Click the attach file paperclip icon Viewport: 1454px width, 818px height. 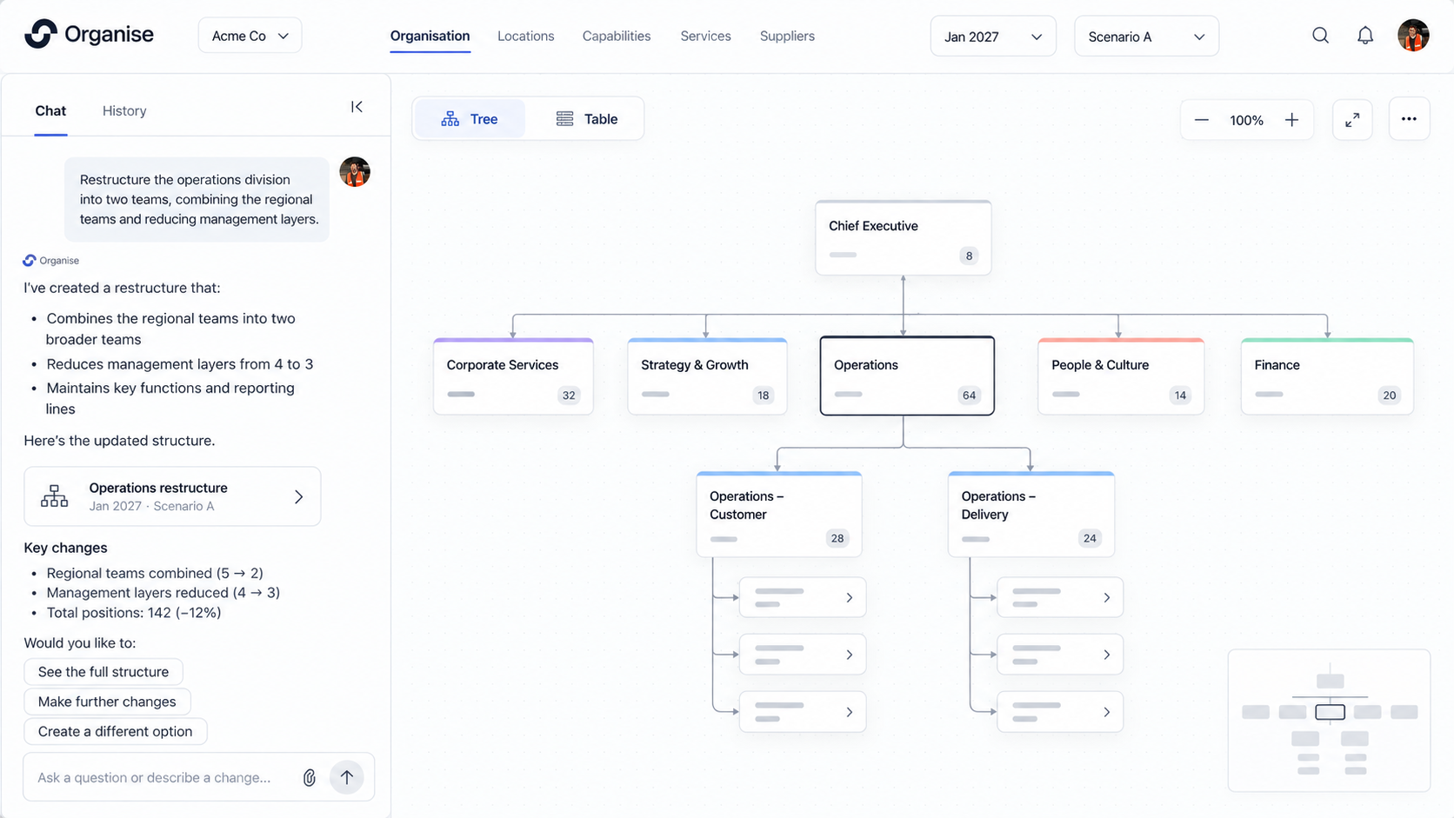point(309,777)
